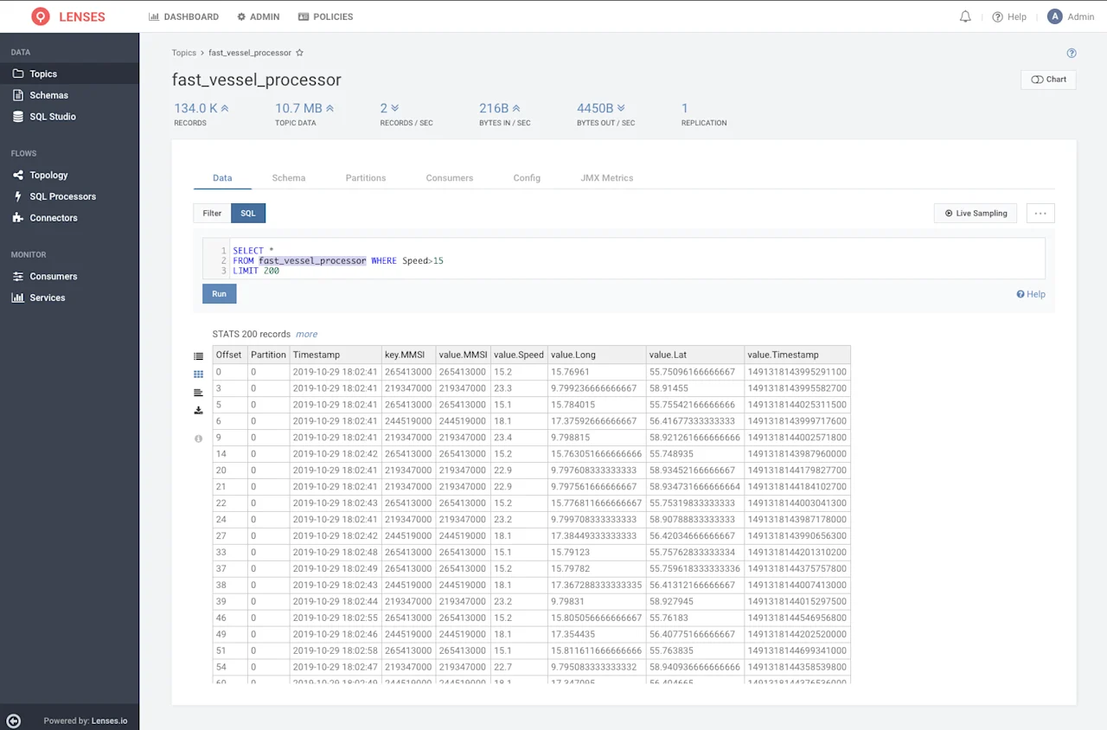Click the Lenses logo icon
Image resolution: width=1107 pixels, height=730 pixels.
(40, 16)
